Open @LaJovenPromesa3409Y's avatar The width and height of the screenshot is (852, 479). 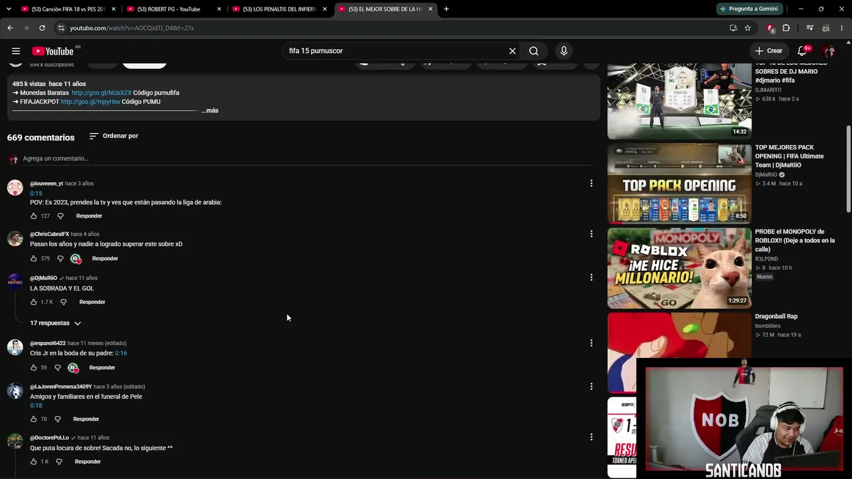pos(15,390)
